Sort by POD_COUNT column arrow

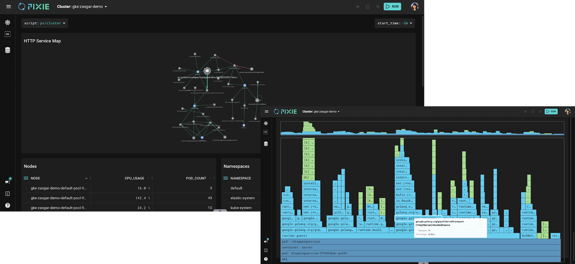[210, 178]
